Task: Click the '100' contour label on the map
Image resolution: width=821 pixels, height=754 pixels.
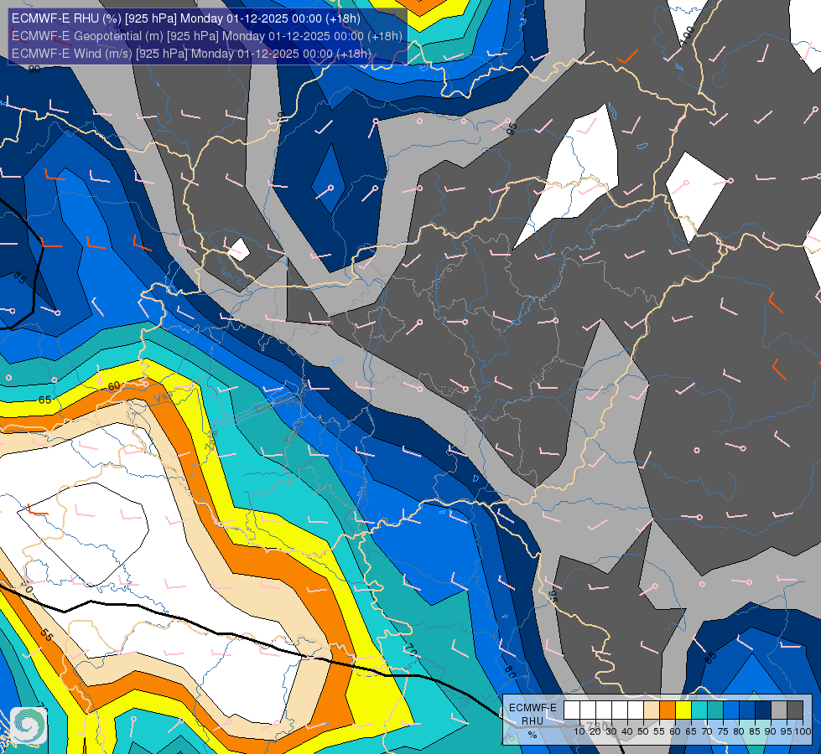Action: (688, 34)
